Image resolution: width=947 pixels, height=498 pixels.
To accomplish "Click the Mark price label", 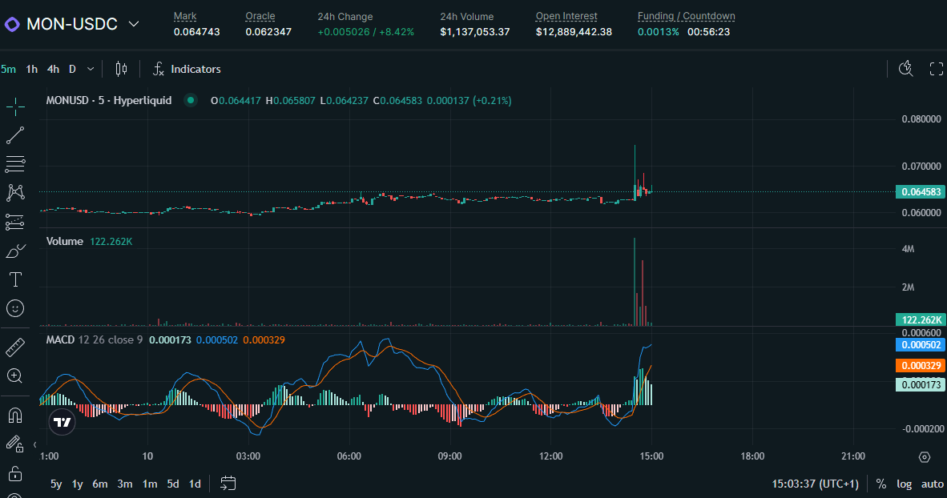I will click(x=185, y=16).
